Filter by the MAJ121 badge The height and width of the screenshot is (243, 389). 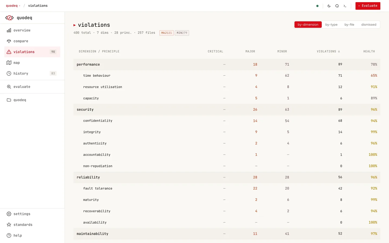point(166,33)
